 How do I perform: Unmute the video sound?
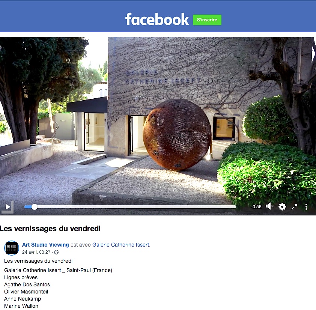pyautogui.click(x=269, y=206)
